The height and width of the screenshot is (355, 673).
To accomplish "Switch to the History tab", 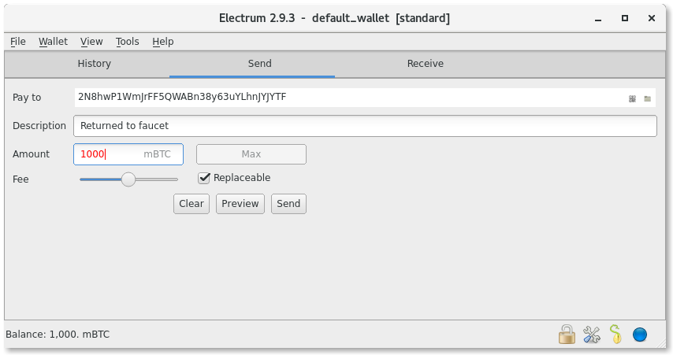I will point(94,64).
